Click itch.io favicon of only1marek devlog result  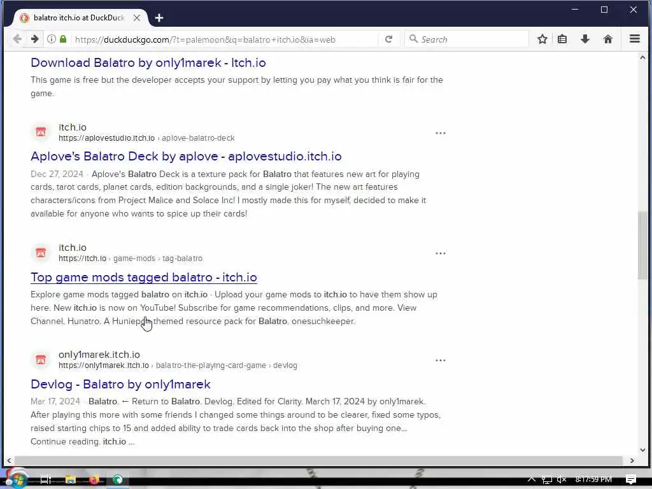pos(41,360)
